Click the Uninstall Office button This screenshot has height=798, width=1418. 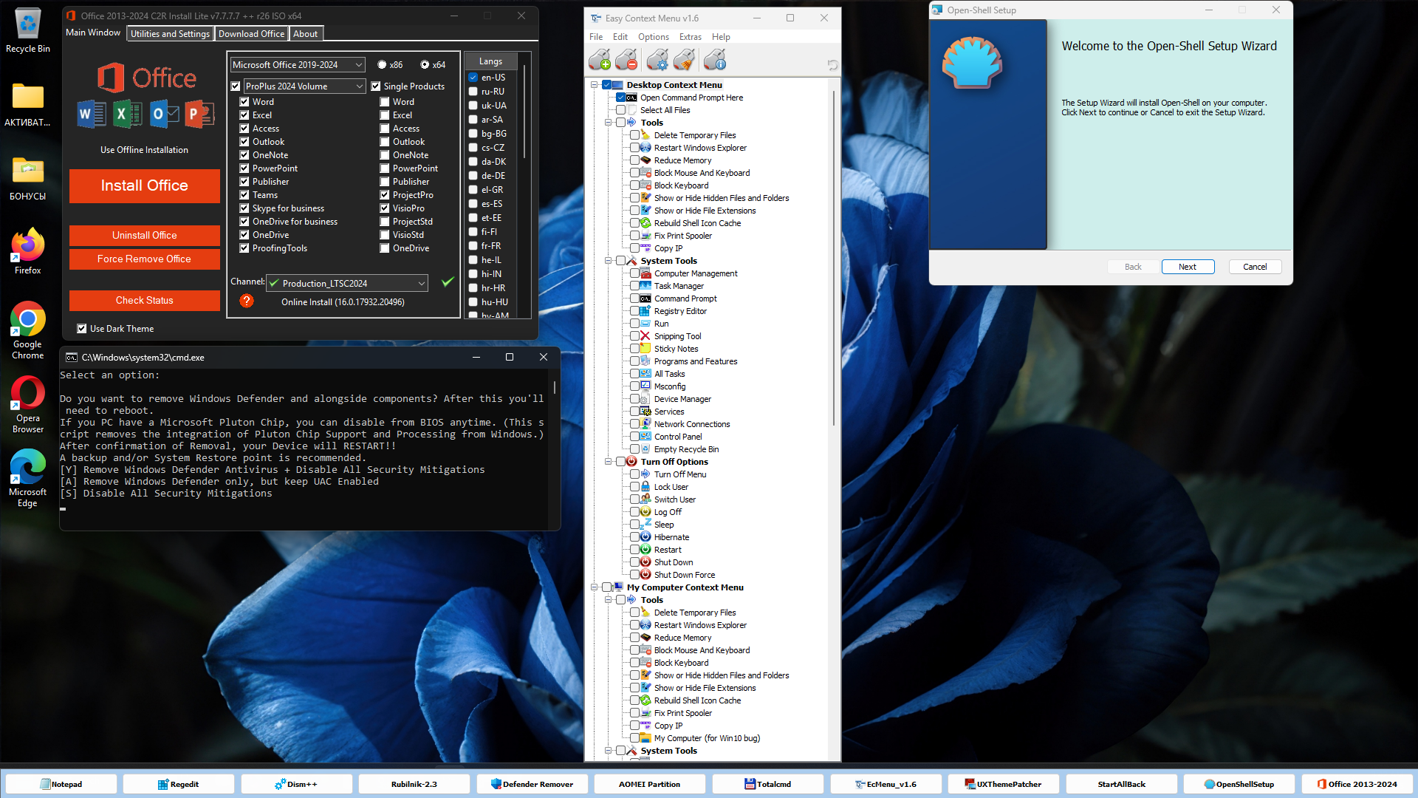(145, 236)
